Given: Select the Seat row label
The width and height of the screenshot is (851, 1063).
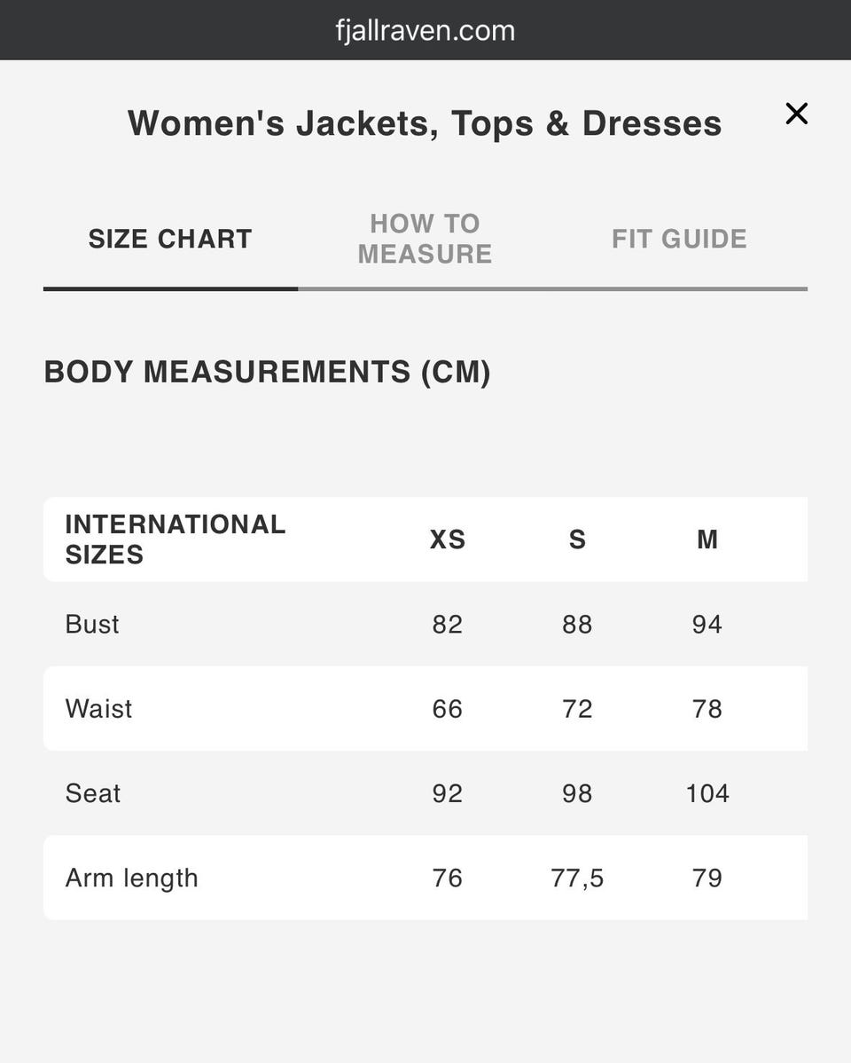Looking at the screenshot, I should [93, 793].
